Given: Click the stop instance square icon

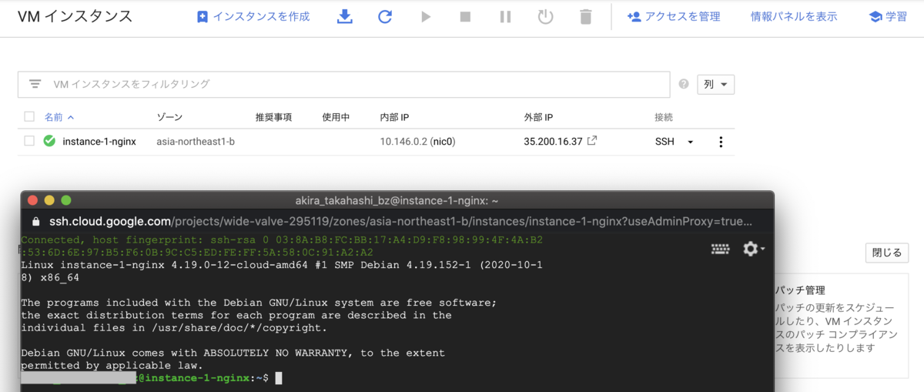Looking at the screenshot, I should (465, 16).
